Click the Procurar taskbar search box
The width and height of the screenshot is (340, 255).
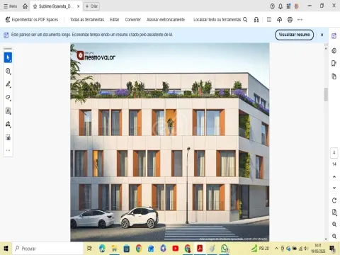click(x=47, y=249)
